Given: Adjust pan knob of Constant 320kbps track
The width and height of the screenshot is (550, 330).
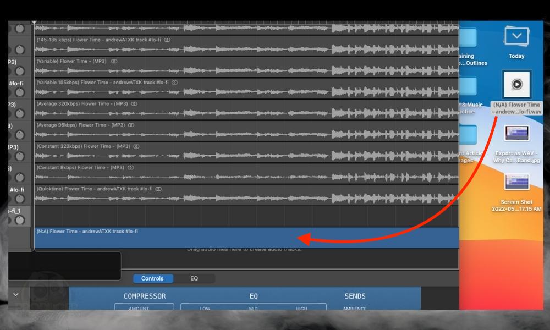Looking at the screenshot, I should tap(20, 156).
